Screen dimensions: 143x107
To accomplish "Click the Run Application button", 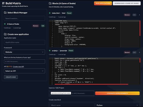I will (x=103, y=3).
